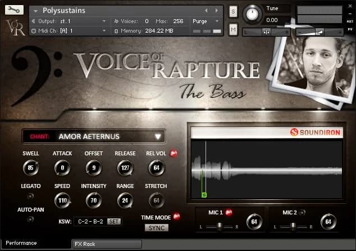Click the Tune knob
The height and width of the screenshot is (251, 356).
[x=252, y=14]
